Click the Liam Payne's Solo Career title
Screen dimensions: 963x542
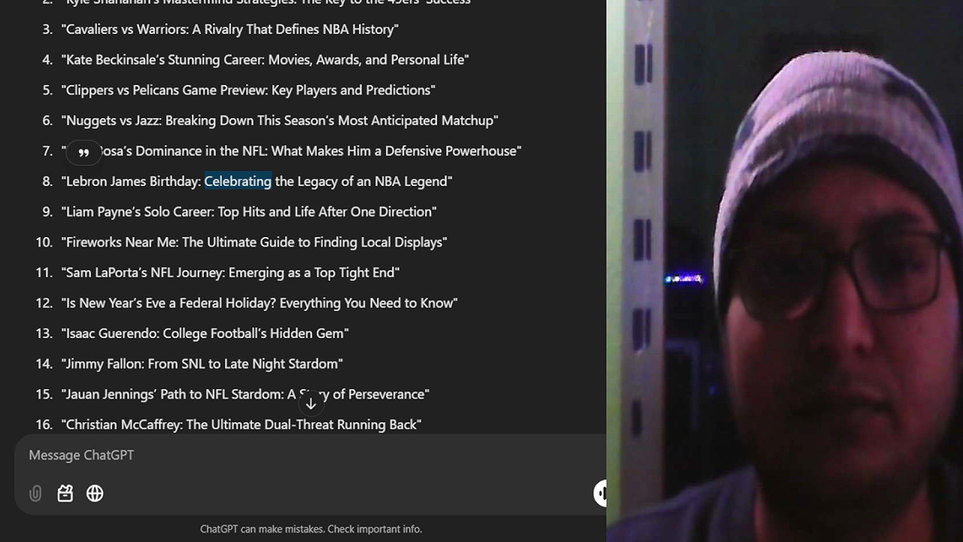(x=249, y=212)
